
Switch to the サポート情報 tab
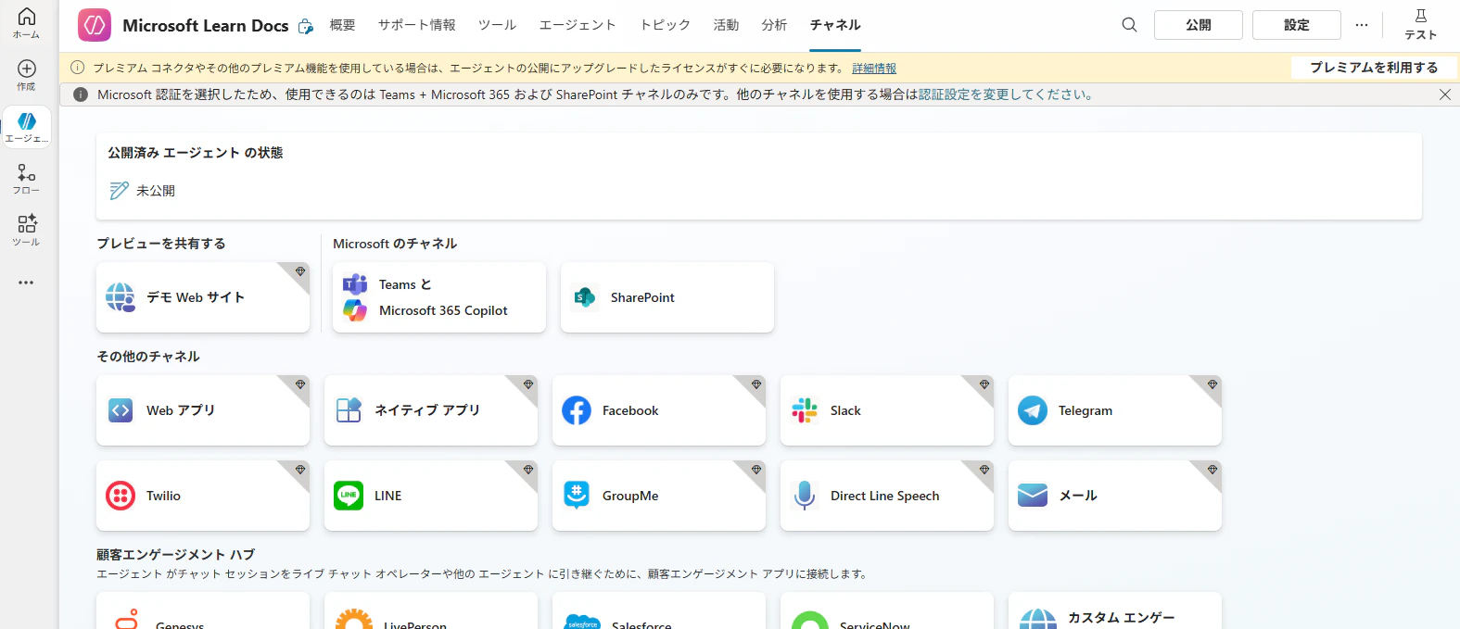pyautogui.click(x=416, y=25)
